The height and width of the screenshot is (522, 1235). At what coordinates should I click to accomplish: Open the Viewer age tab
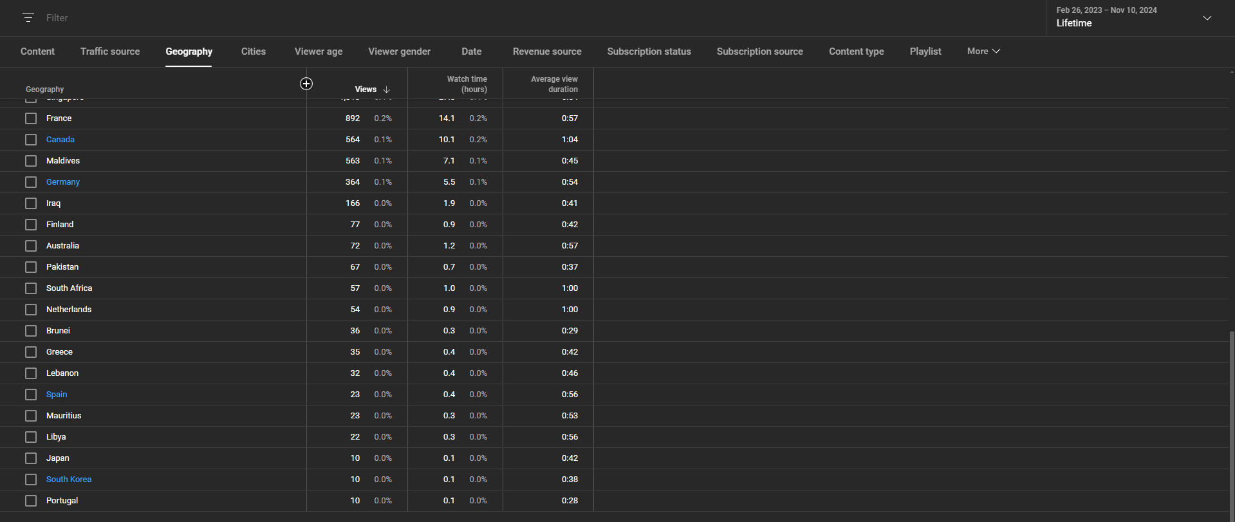pos(318,51)
